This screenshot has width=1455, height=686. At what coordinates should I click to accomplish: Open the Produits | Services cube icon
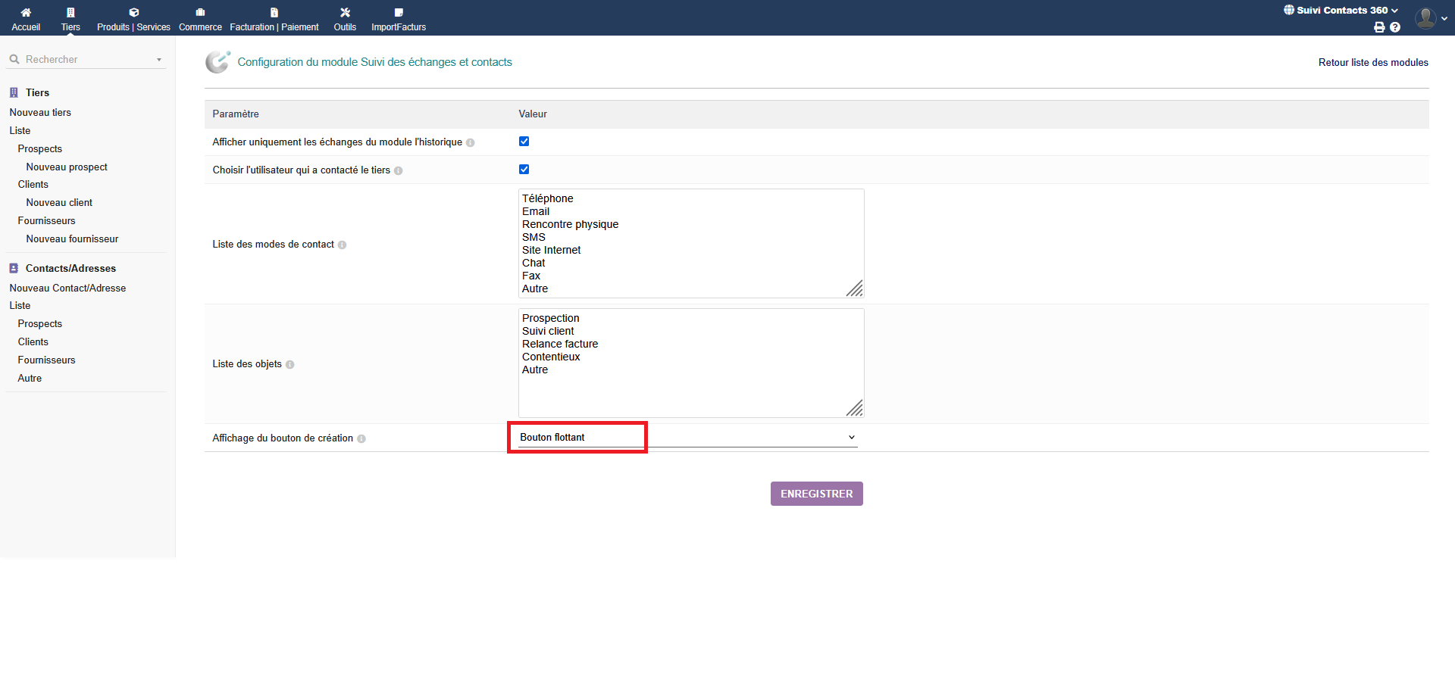pyautogui.click(x=133, y=12)
